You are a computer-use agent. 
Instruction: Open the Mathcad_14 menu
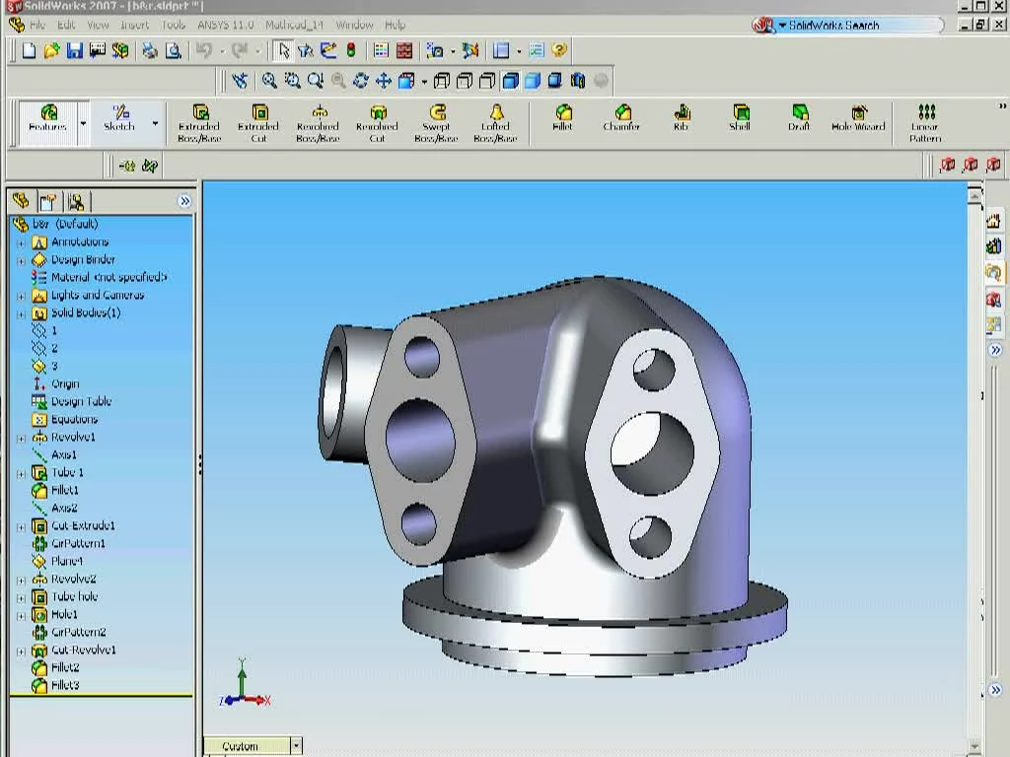[294, 25]
